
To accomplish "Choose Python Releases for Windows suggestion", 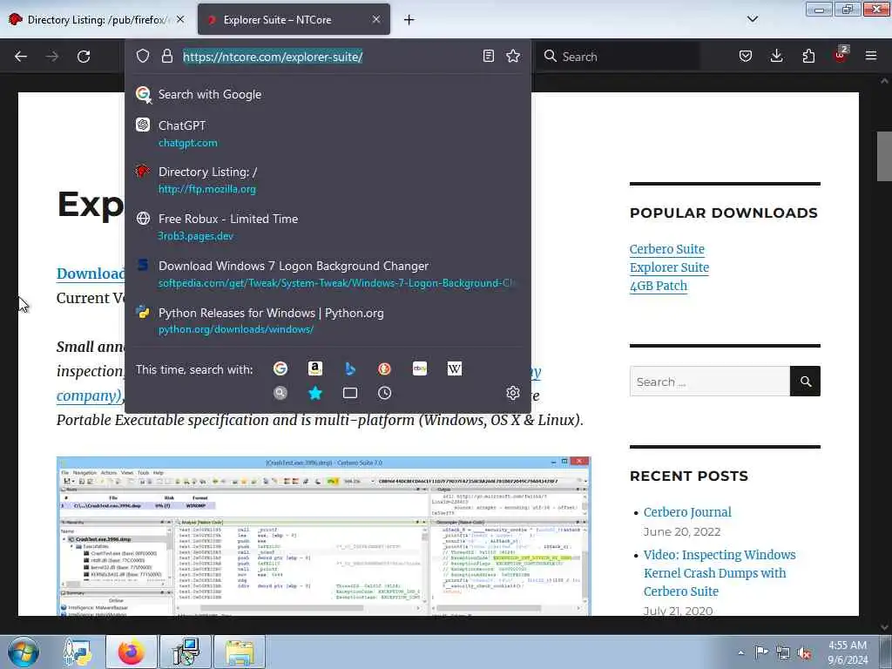I will [328, 321].
